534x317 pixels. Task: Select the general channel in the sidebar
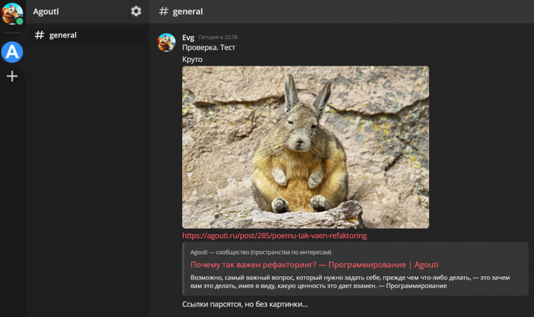63,35
